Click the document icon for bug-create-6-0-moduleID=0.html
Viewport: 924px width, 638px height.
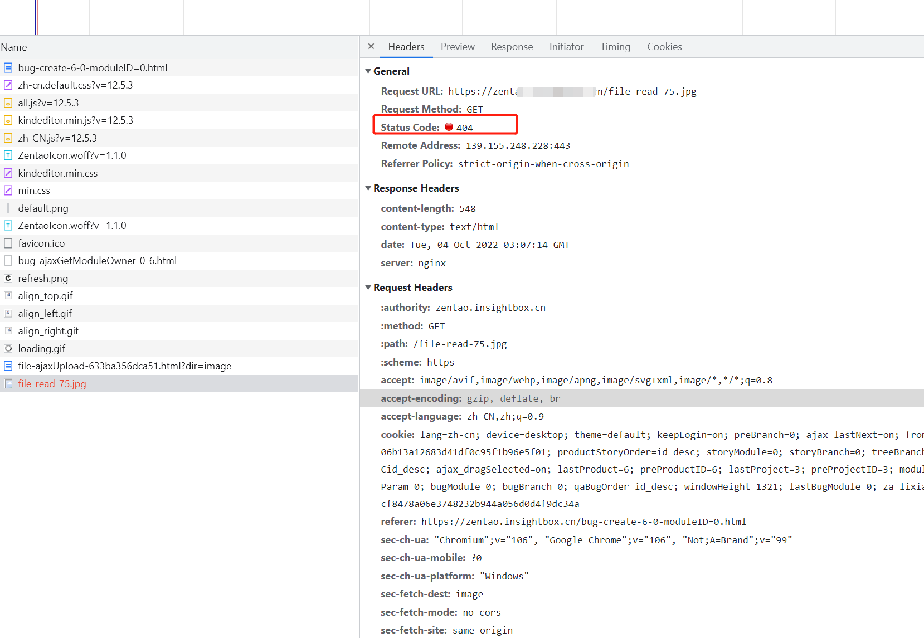[x=8, y=68]
